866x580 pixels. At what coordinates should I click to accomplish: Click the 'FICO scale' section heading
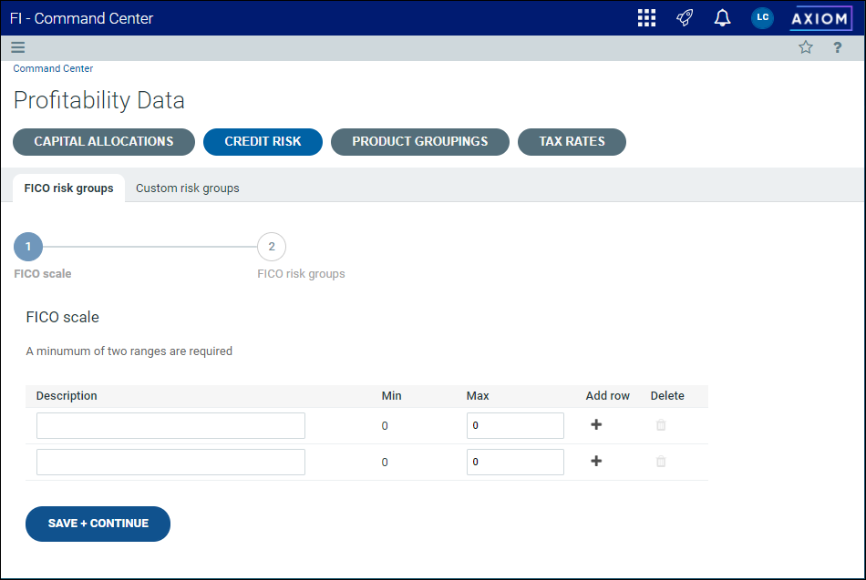(x=62, y=318)
